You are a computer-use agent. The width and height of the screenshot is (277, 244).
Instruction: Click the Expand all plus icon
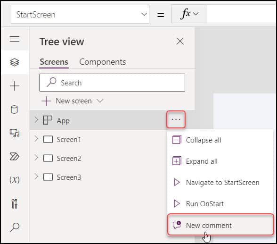(x=177, y=161)
